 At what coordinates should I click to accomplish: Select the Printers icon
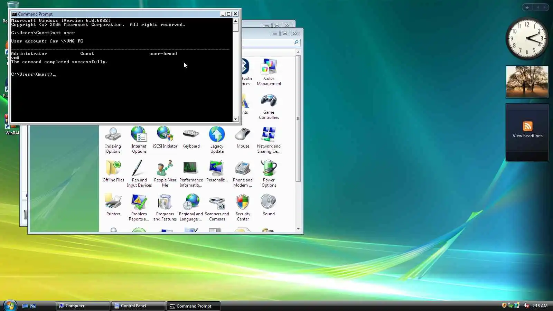click(x=113, y=205)
